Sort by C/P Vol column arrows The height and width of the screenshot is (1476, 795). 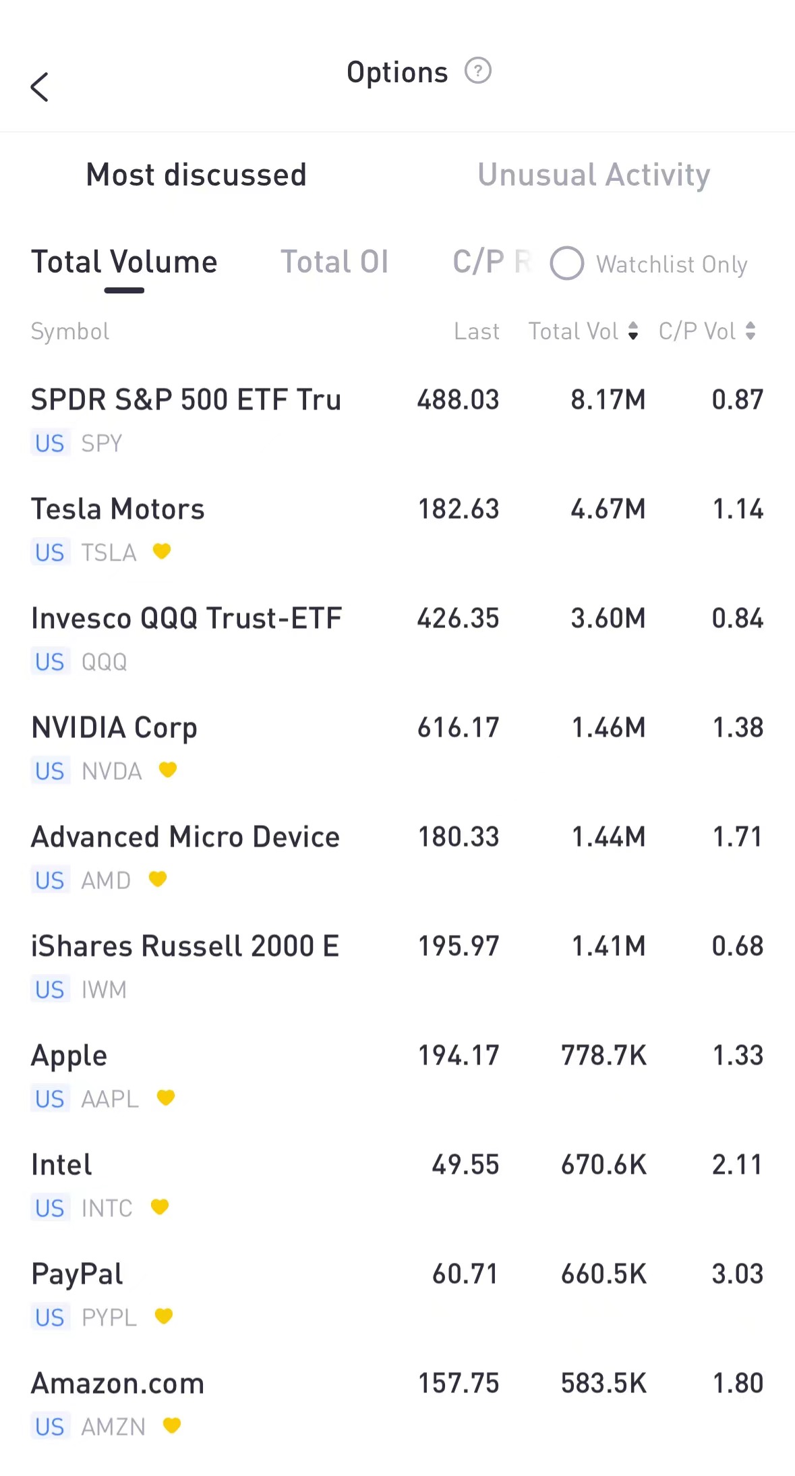[x=750, y=331]
